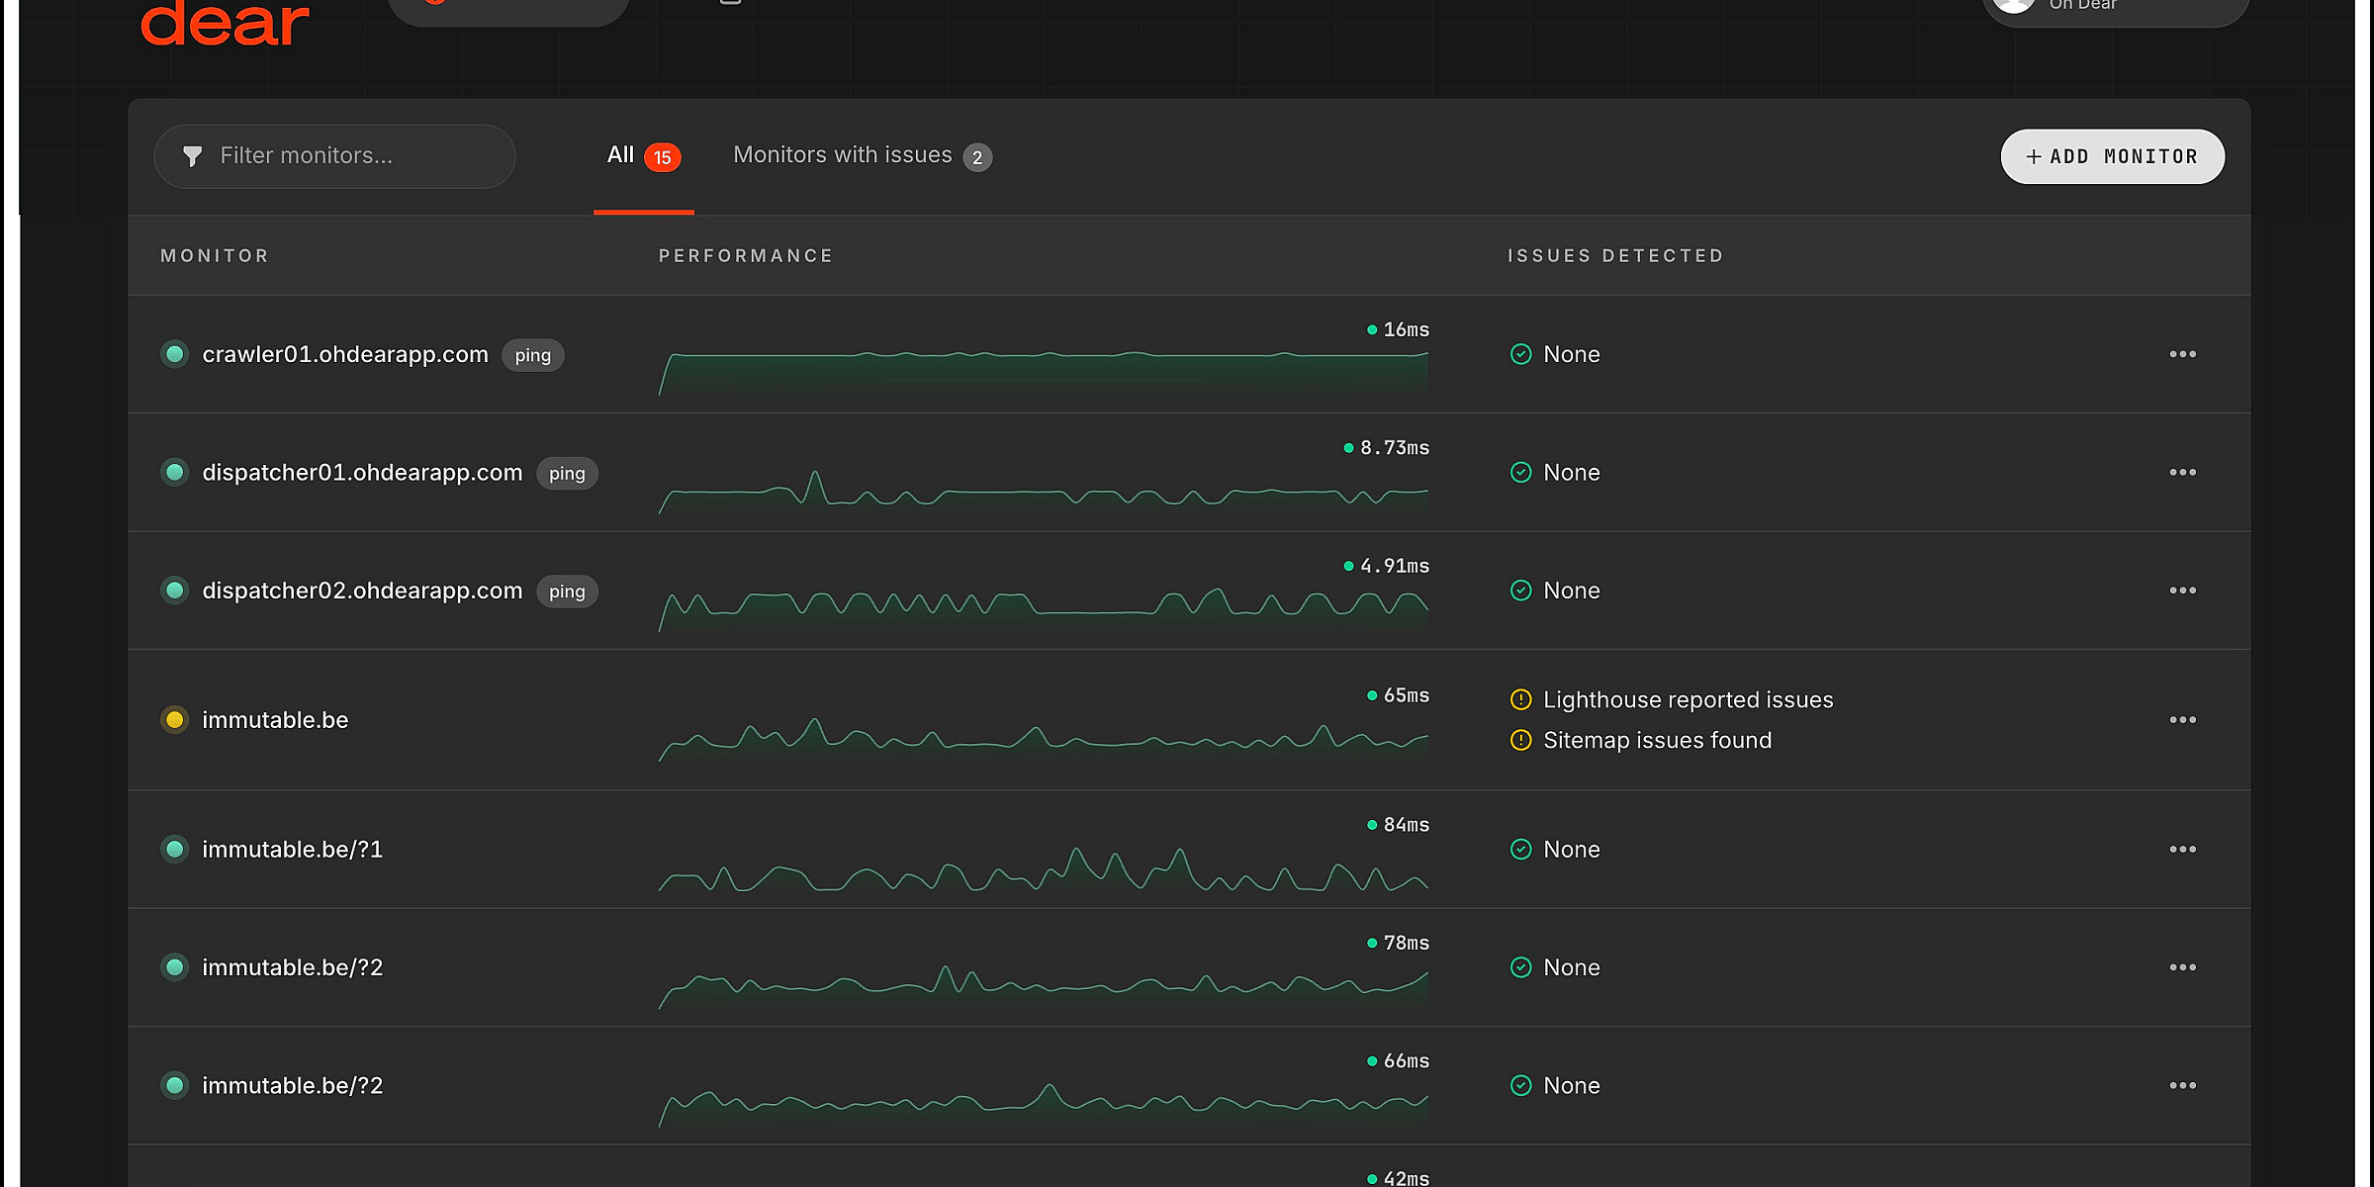Click the green check icon for crawler01 issues

[x=1521, y=354]
